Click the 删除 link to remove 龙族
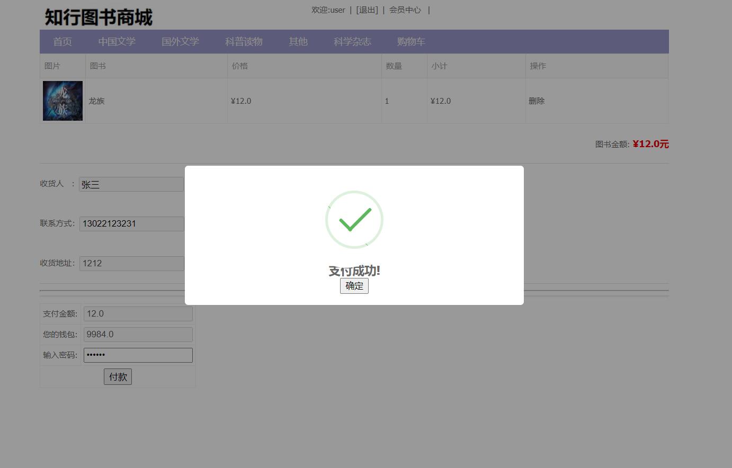This screenshot has width=732, height=468. 537,101
